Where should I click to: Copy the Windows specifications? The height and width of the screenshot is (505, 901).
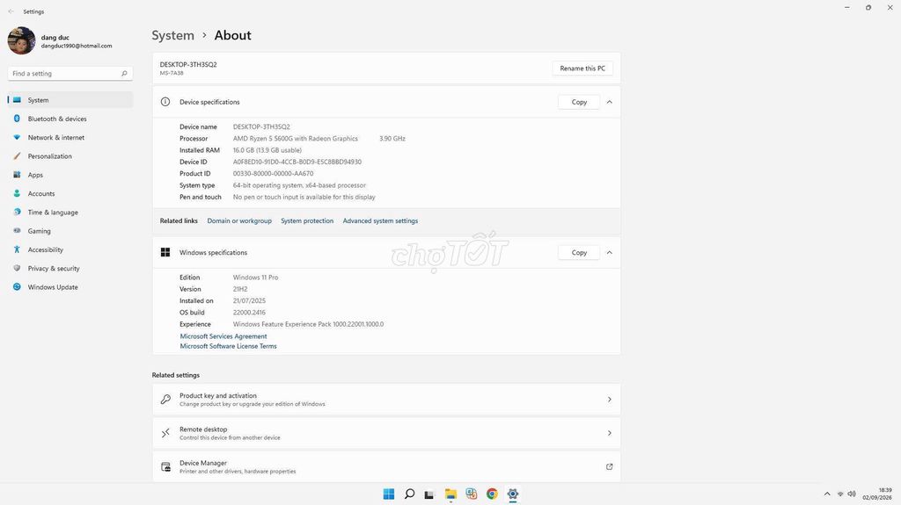pyautogui.click(x=579, y=253)
